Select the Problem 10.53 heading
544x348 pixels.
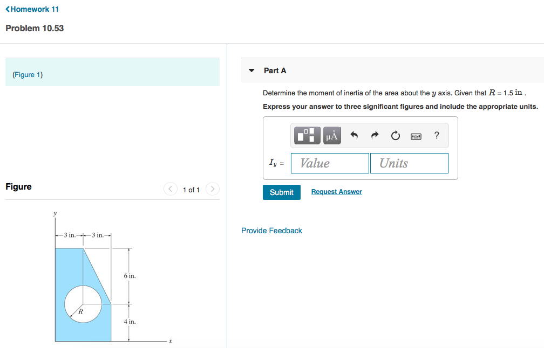[34, 28]
